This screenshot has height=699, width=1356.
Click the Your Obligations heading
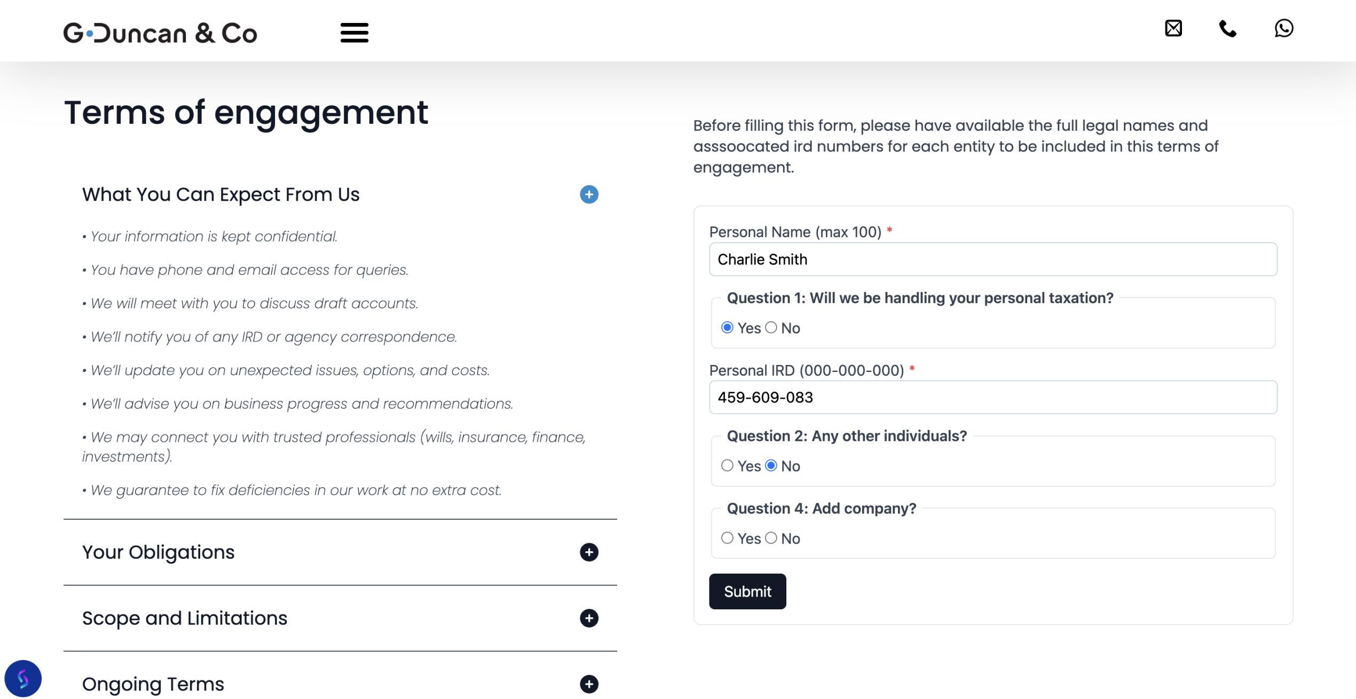pyautogui.click(x=159, y=552)
